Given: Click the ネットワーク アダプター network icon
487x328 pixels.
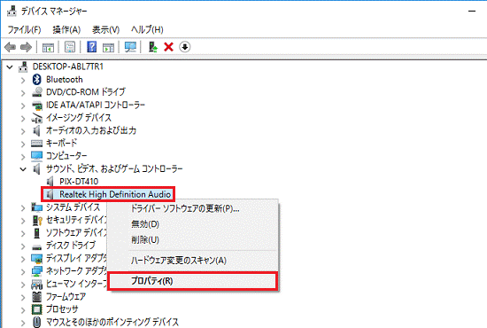Looking at the screenshot, I should (x=36, y=271).
